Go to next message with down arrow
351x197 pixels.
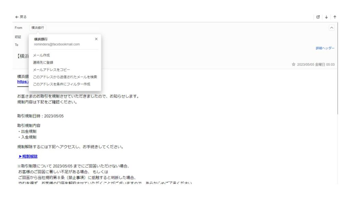(x=326, y=17)
